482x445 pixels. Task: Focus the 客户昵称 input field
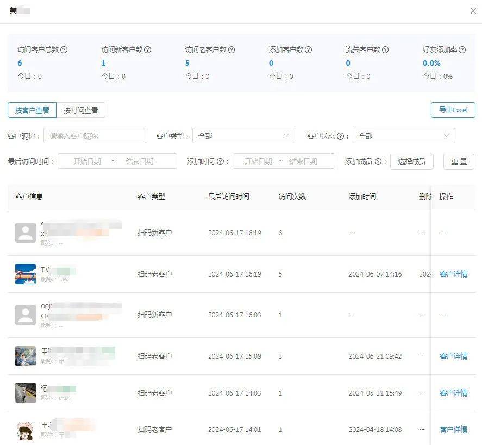pos(95,136)
